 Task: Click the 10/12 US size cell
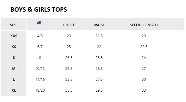40,69
